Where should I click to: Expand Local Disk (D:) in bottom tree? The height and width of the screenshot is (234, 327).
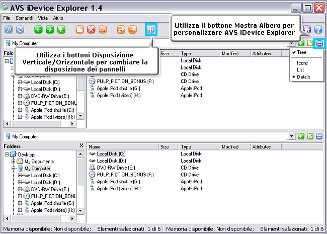(x=20, y=182)
